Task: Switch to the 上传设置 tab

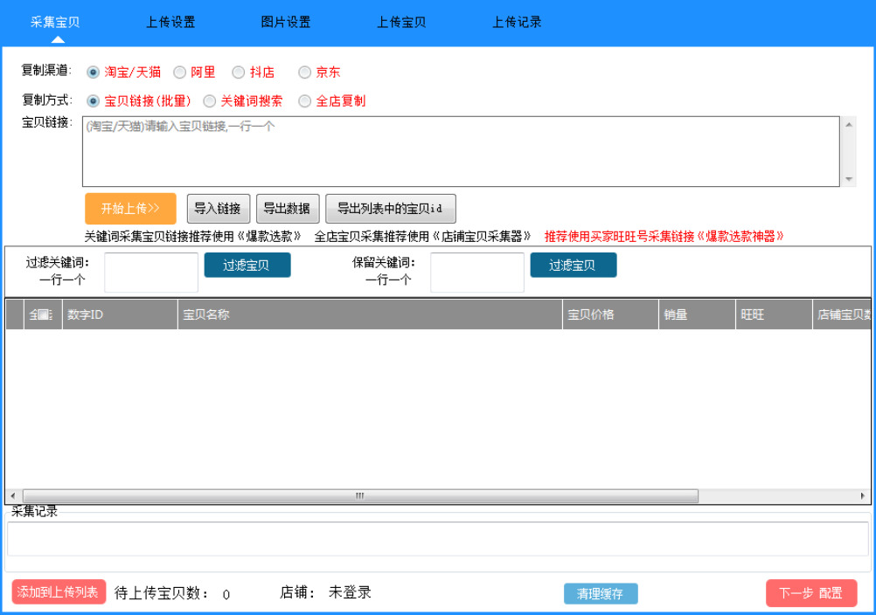Action: [170, 23]
